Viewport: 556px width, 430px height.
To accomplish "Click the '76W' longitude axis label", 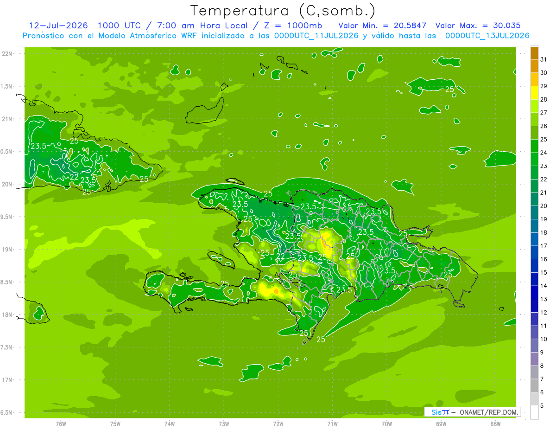I will (x=61, y=424).
